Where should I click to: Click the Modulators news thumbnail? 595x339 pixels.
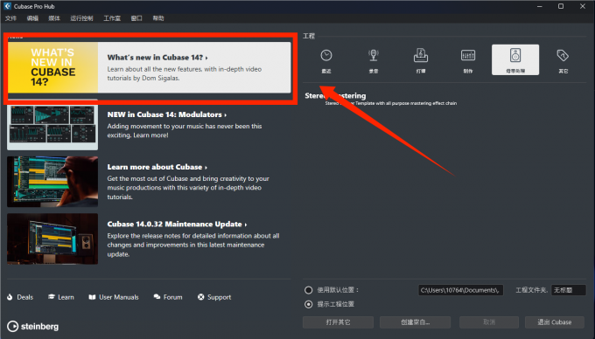coord(52,125)
